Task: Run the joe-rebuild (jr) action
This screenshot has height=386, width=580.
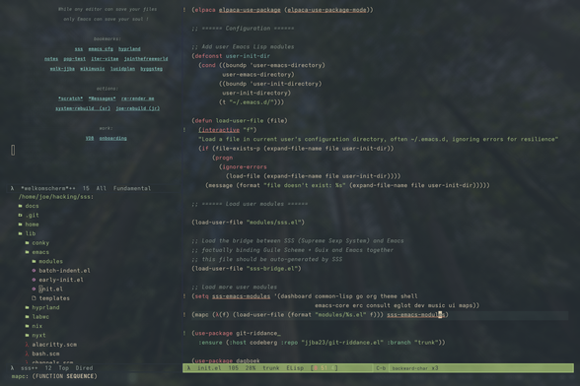Action: click(x=138, y=108)
